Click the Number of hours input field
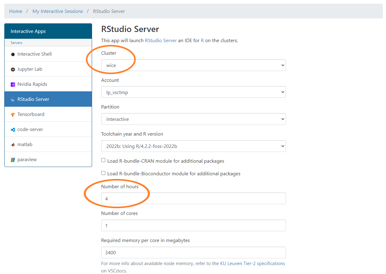The width and height of the screenshot is (386, 274). (193, 199)
